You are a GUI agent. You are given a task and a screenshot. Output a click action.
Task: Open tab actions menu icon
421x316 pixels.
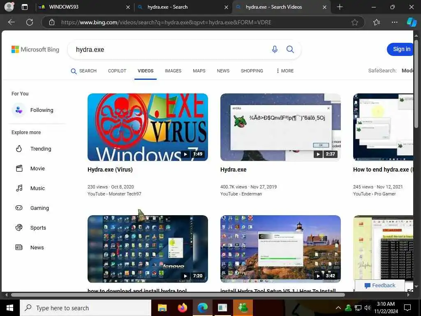pos(24,7)
